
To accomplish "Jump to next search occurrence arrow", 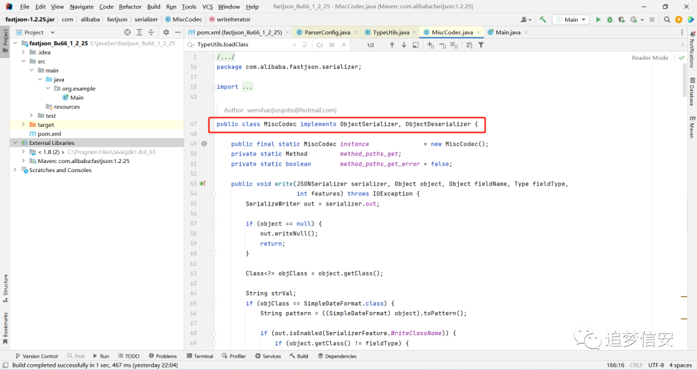I will click(x=403, y=45).
